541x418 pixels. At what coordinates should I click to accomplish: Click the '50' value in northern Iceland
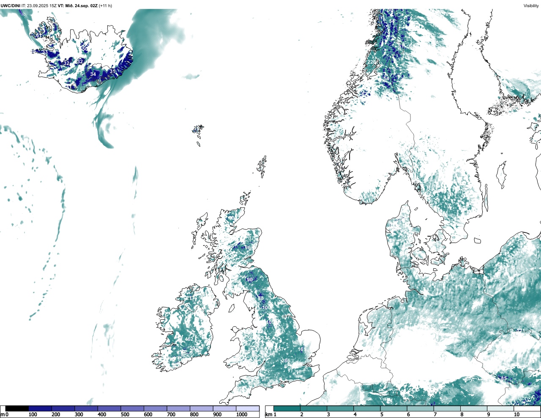tap(85, 49)
